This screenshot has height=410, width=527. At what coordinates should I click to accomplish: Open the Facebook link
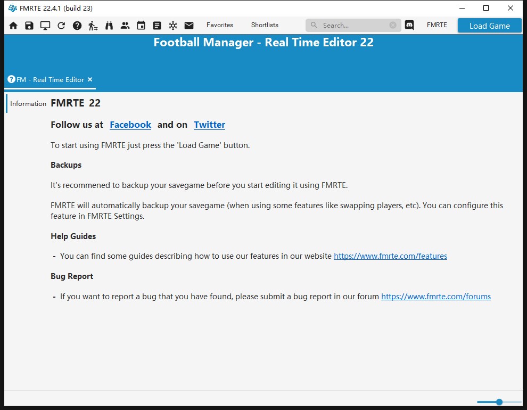pyautogui.click(x=130, y=125)
